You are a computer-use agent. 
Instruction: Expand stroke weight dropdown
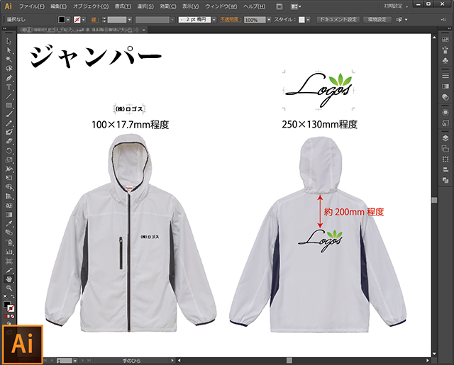[x=129, y=20]
